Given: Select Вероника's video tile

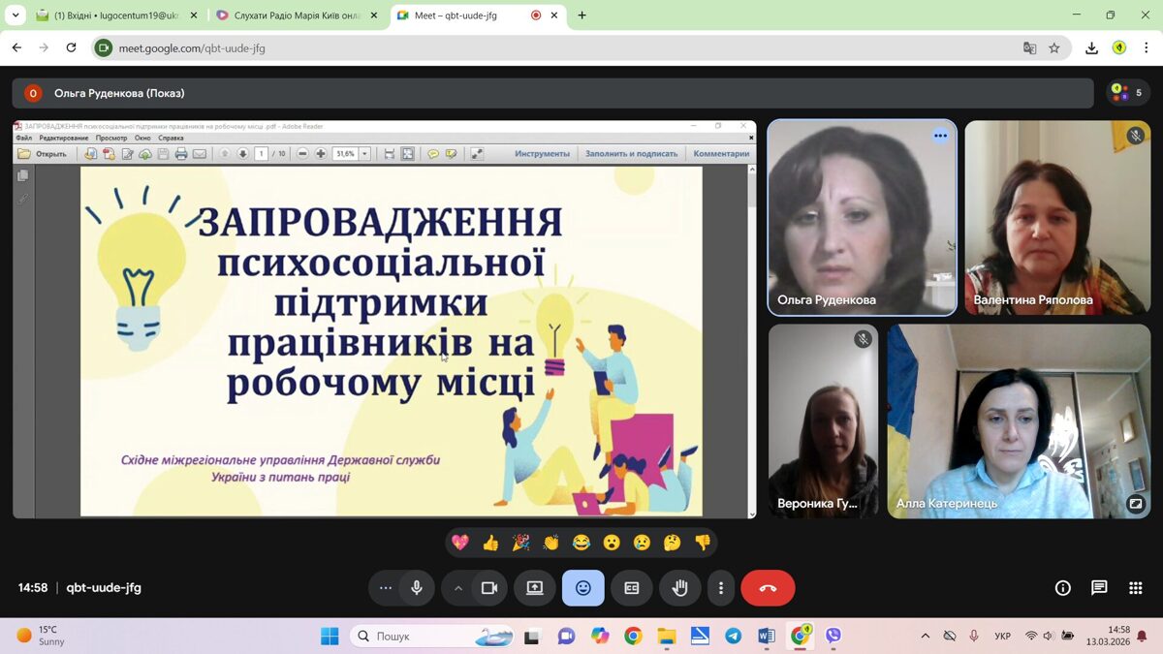Looking at the screenshot, I should (823, 421).
